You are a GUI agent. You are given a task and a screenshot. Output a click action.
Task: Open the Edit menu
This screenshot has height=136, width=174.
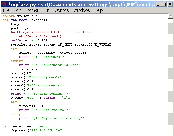17,10
